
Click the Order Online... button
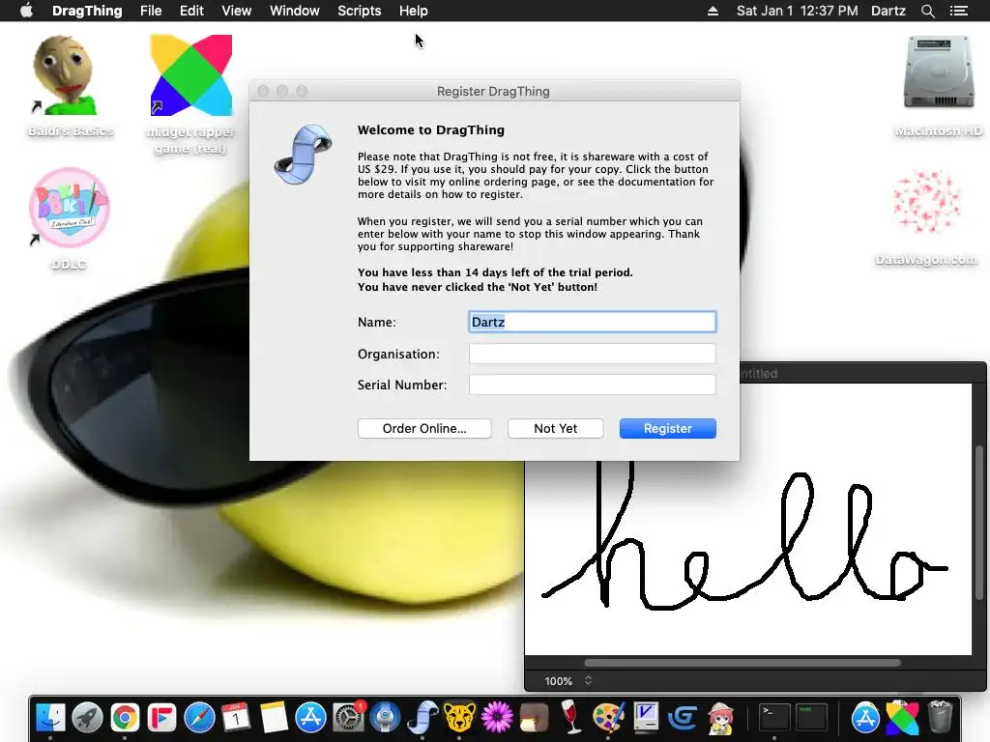424,428
